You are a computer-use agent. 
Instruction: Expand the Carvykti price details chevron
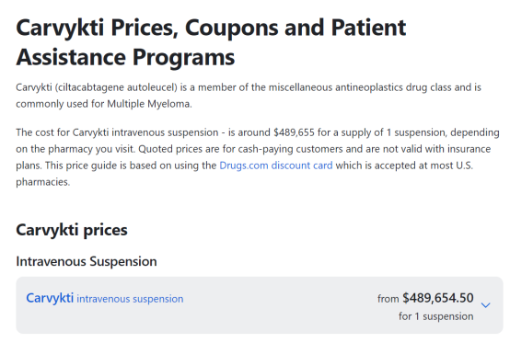tap(485, 305)
